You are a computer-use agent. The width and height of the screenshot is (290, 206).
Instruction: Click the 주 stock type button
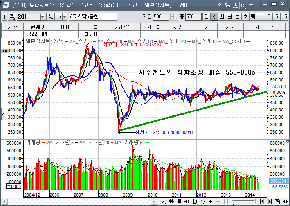pos(12,17)
